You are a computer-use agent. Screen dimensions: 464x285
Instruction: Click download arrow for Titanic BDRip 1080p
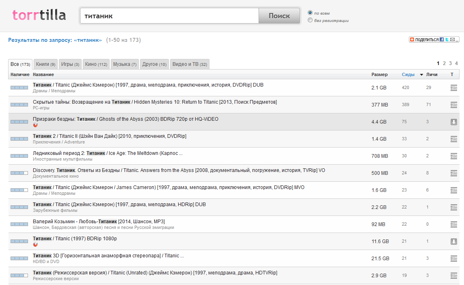point(453,241)
